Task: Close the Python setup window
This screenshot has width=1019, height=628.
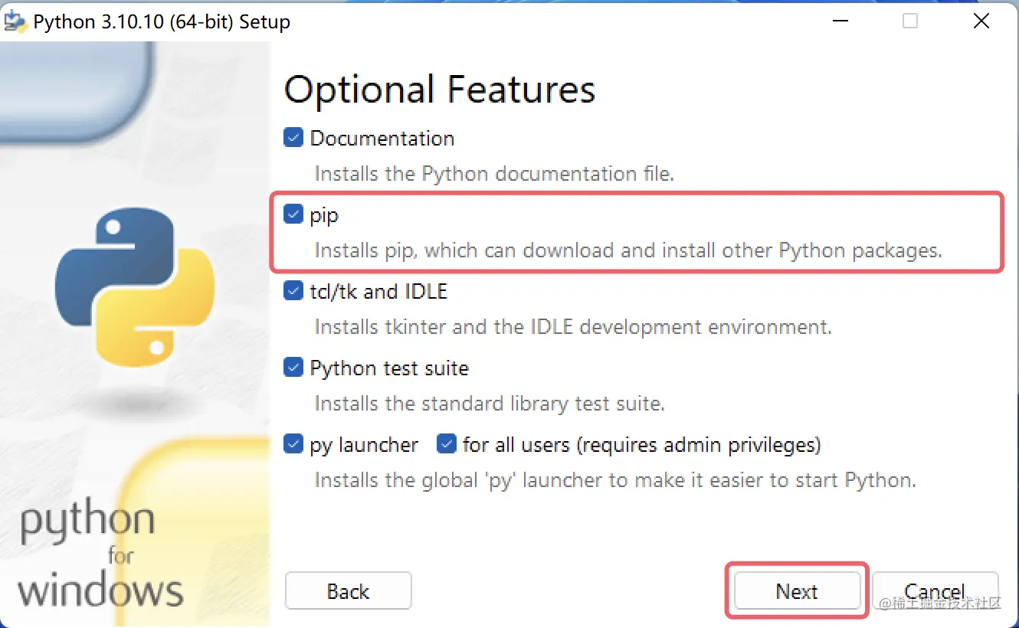Action: (981, 21)
